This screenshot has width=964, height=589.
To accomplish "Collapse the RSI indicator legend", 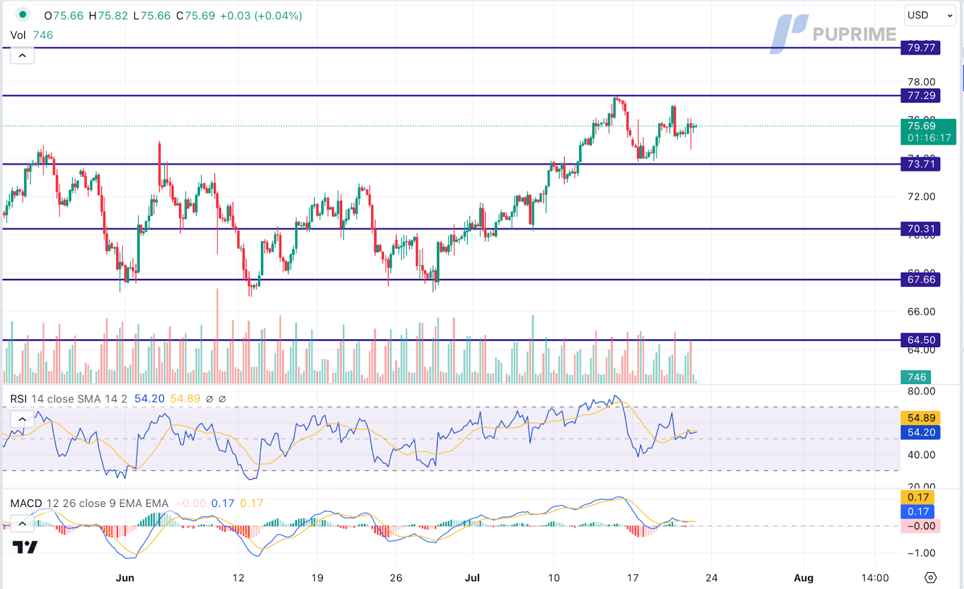I will [22, 419].
